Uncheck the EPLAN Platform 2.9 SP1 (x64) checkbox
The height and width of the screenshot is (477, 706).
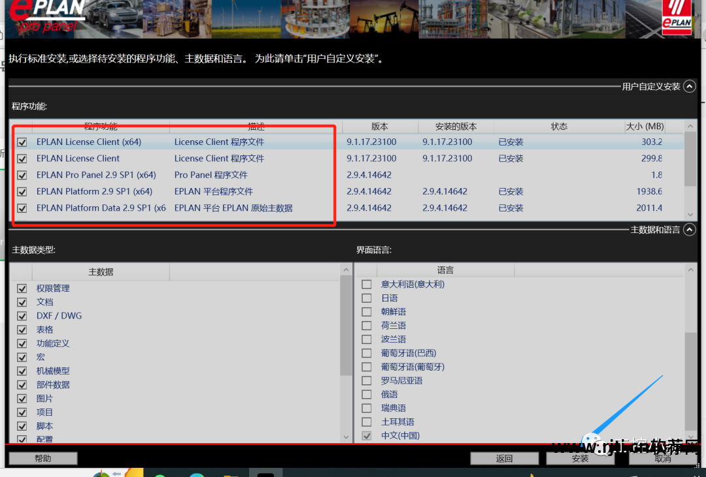click(x=22, y=192)
